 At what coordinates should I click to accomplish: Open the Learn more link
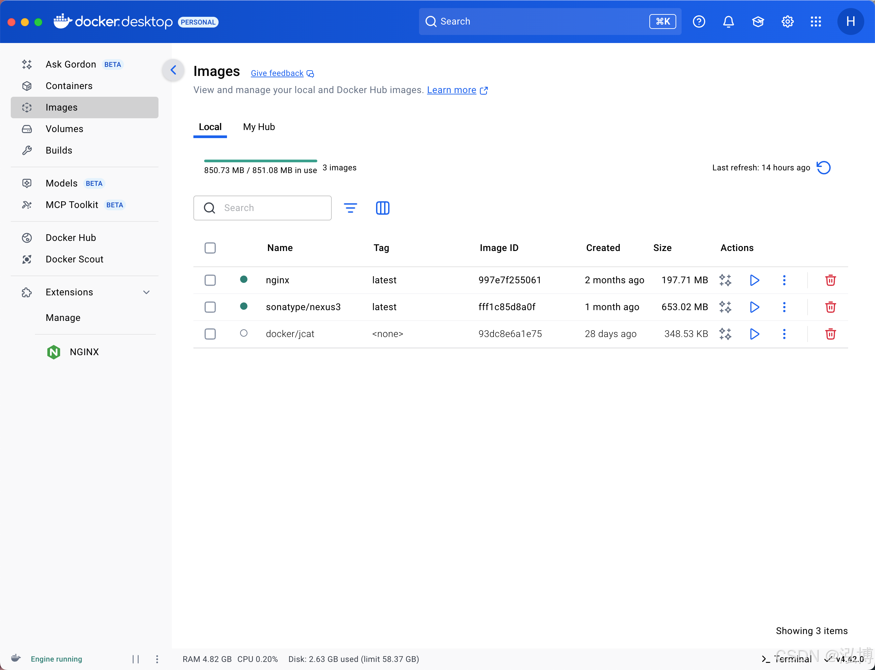tap(452, 90)
